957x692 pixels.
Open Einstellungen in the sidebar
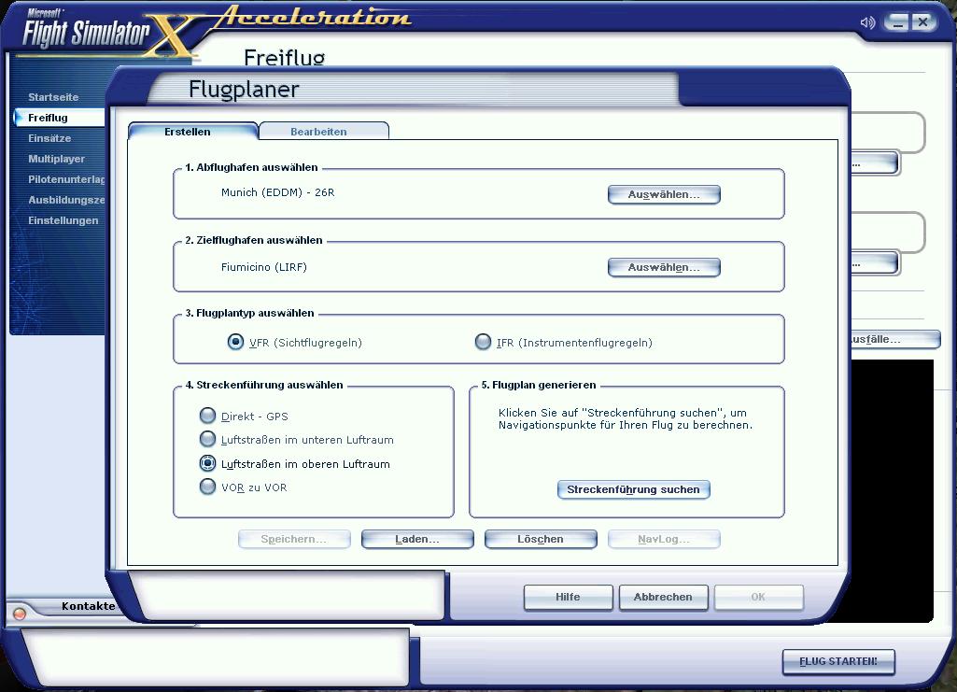click(x=63, y=221)
